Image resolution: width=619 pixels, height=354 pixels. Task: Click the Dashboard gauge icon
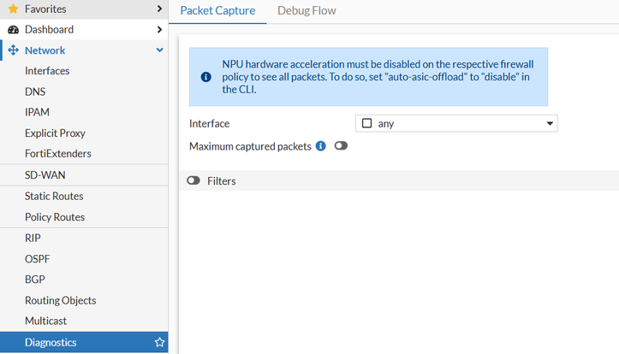[x=13, y=29]
